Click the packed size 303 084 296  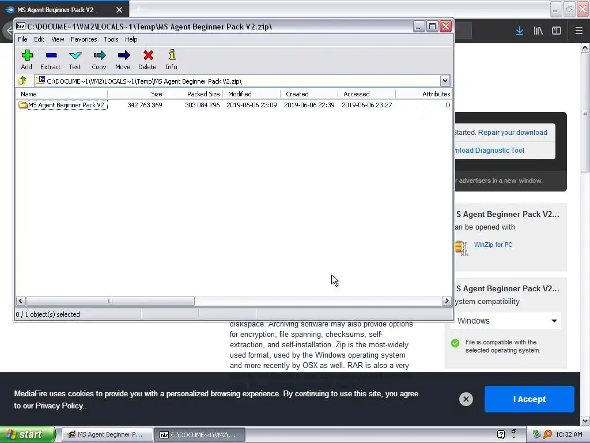(202, 105)
